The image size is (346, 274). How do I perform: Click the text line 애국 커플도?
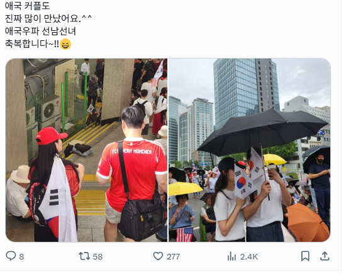28,6
